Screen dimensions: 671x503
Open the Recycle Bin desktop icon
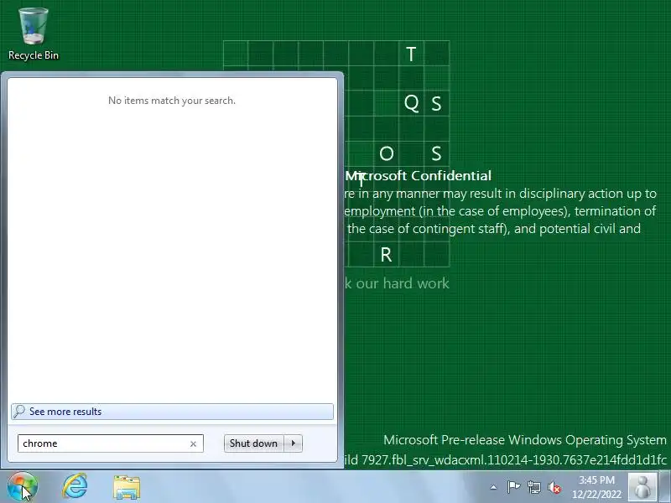[33, 34]
